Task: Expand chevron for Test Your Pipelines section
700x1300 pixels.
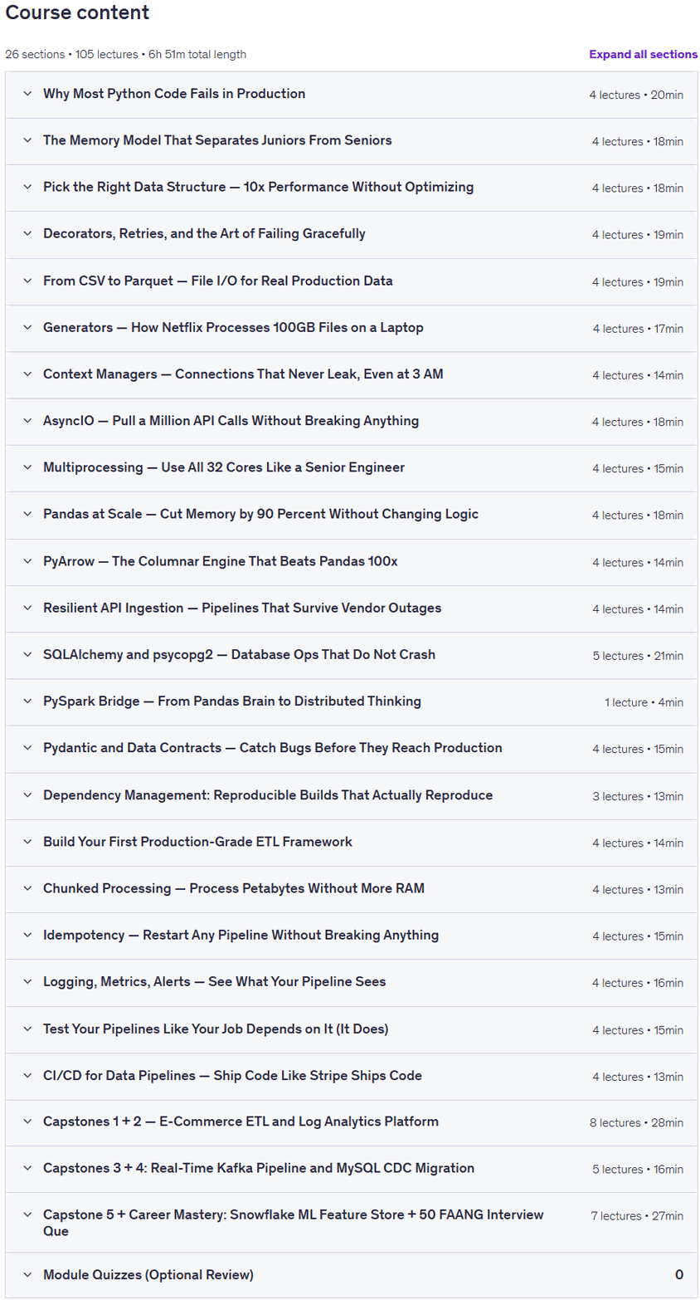Action: (x=27, y=1029)
